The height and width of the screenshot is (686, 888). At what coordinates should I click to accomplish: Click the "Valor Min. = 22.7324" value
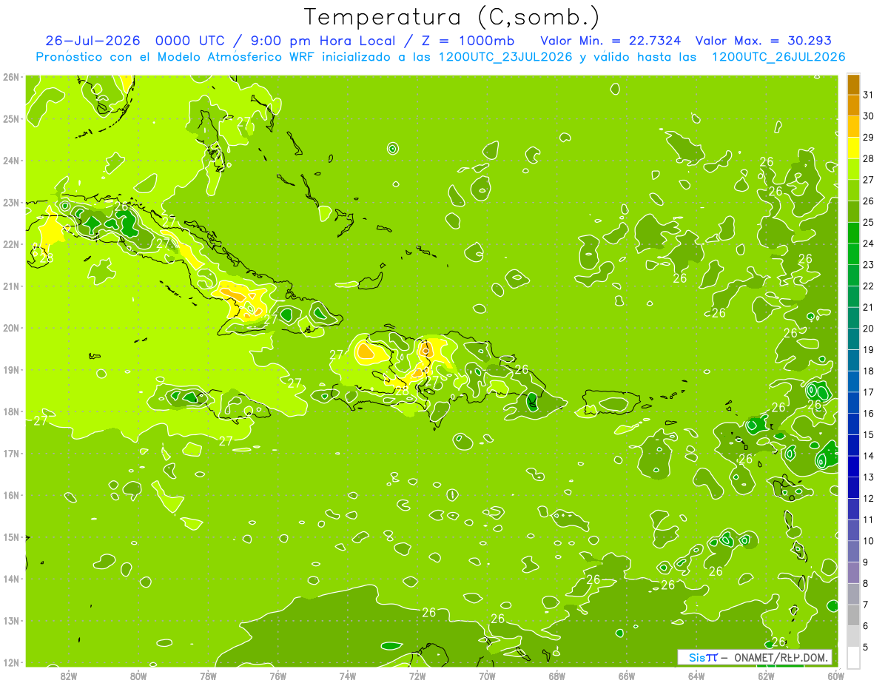(x=611, y=41)
